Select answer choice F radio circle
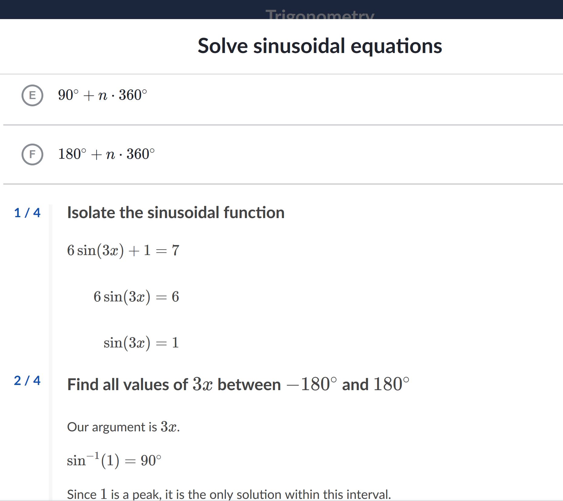 32,154
